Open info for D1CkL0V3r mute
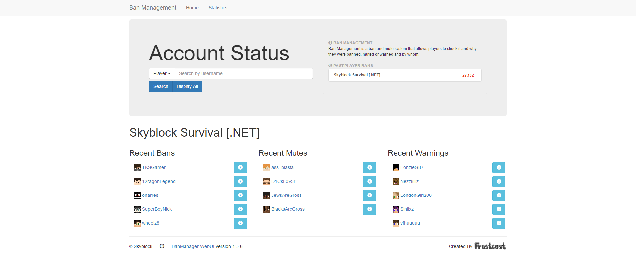Viewport: 636px width, 261px height. click(x=370, y=182)
